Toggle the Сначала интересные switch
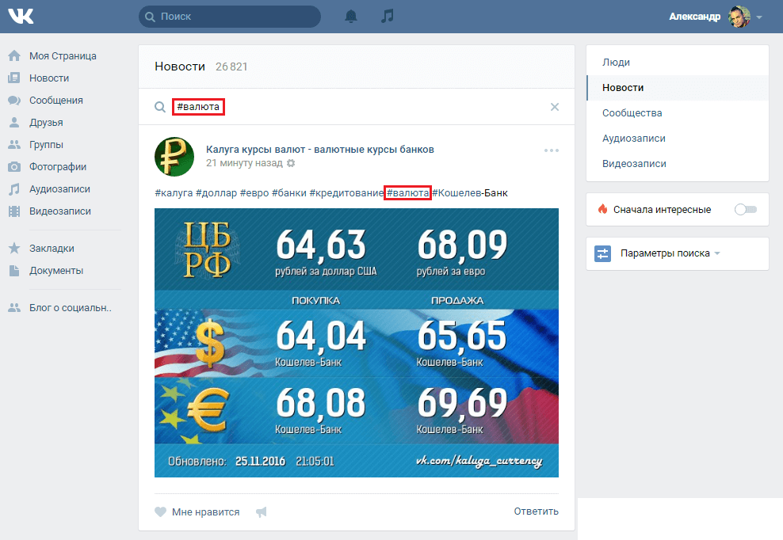Image resolution: width=783 pixels, height=540 pixels. click(746, 210)
